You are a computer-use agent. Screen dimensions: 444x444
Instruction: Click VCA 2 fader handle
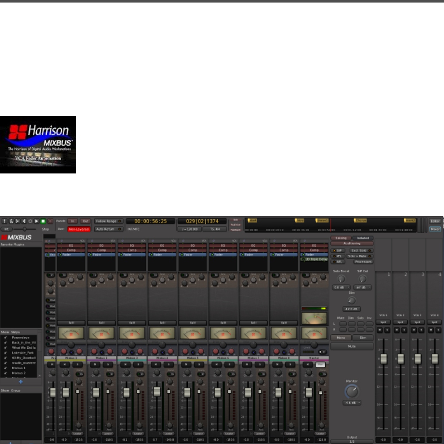(400, 359)
